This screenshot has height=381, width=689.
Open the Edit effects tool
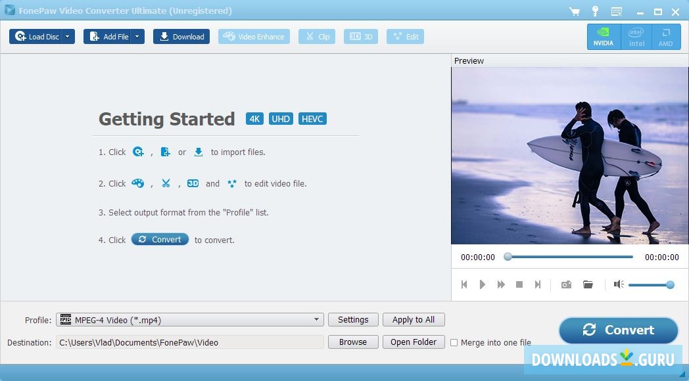pyautogui.click(x=405, y=36)
